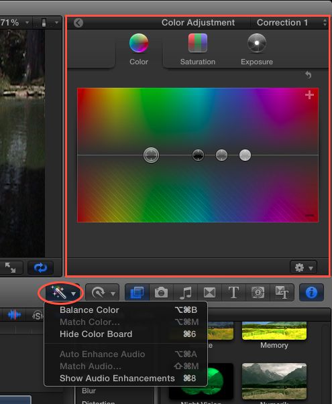Select the midtones color puck
Screen dimensions: 332x404
point(221,155)
